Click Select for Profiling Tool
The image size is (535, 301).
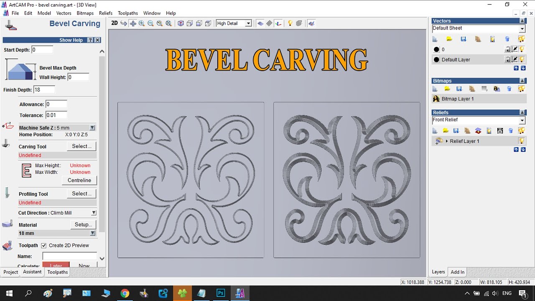pyautogui.click(x=82, y=194)
